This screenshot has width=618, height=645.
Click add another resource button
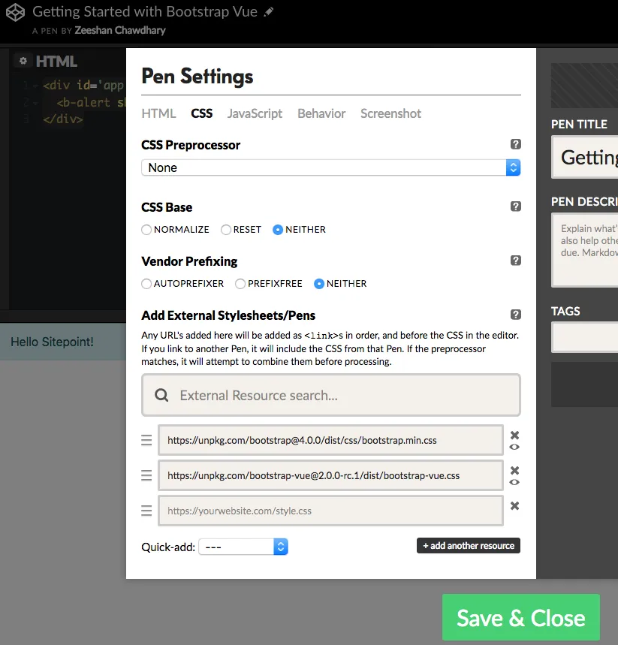pyautogui.click(x=469, y=545)
